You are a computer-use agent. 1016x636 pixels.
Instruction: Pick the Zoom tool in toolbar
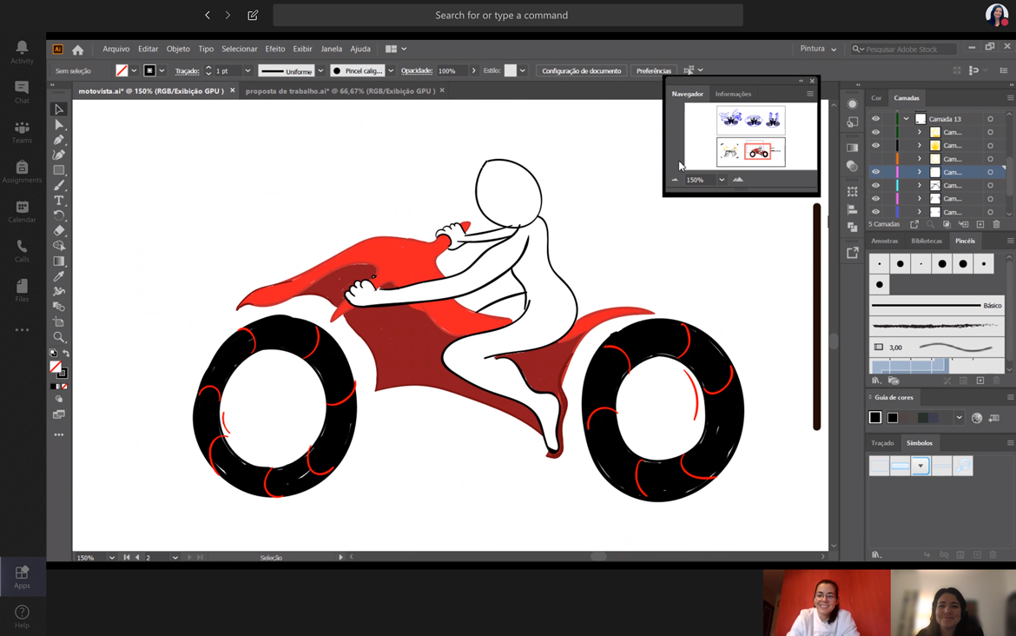[59, 337]
